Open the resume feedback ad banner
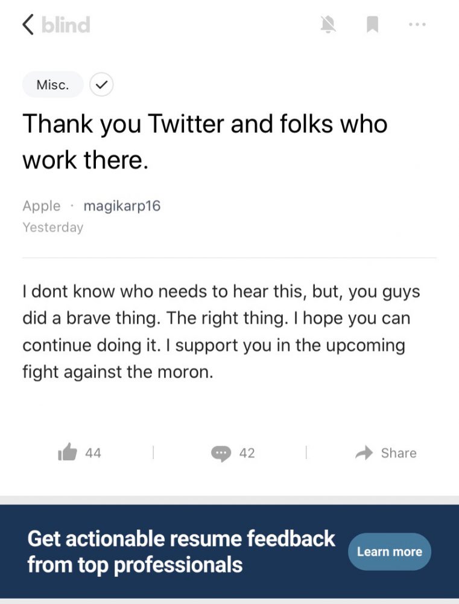Viewport: 459px width, 604px height. click(x=229, y=551)
